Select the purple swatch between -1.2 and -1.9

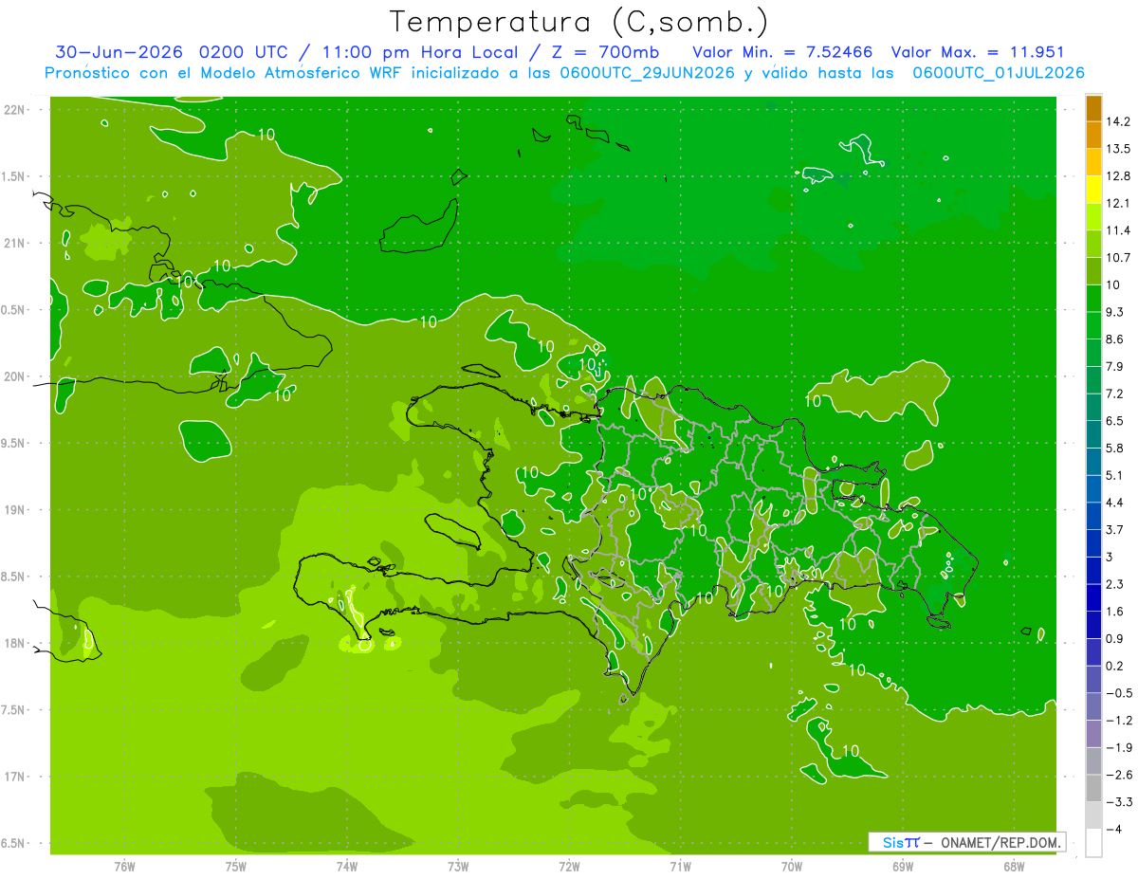pos(1093,733)
